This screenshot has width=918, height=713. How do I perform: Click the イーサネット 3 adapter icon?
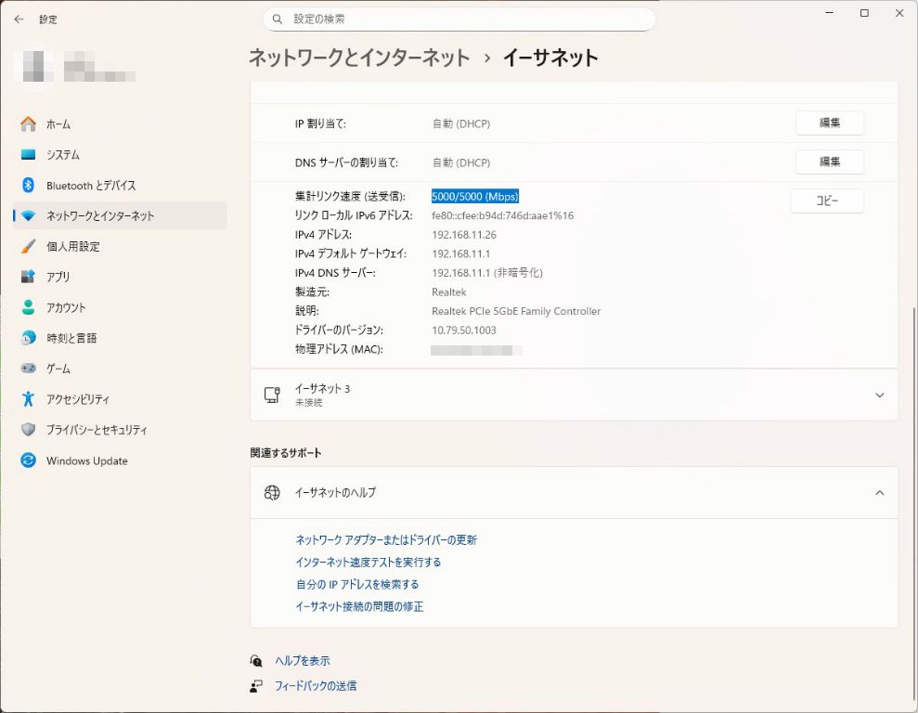coord(272,395)
